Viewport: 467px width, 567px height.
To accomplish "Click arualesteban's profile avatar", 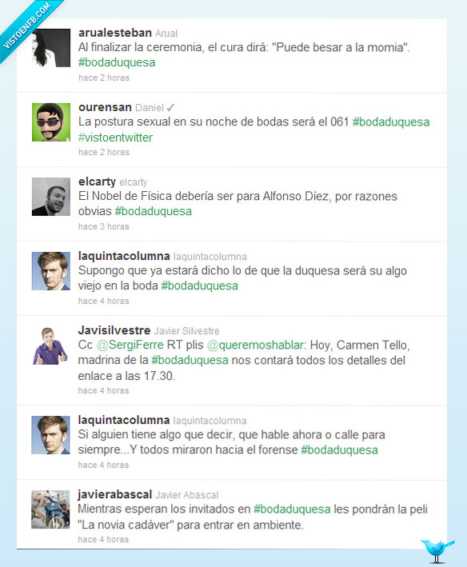I will (x=51, y=48).
